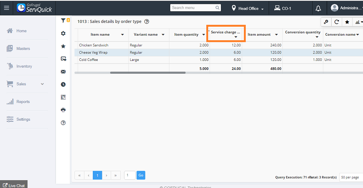Screen dimensions: 363x188
Task: Click the pivot table icon
Action: pyautogui.click(x=63, y=97)
